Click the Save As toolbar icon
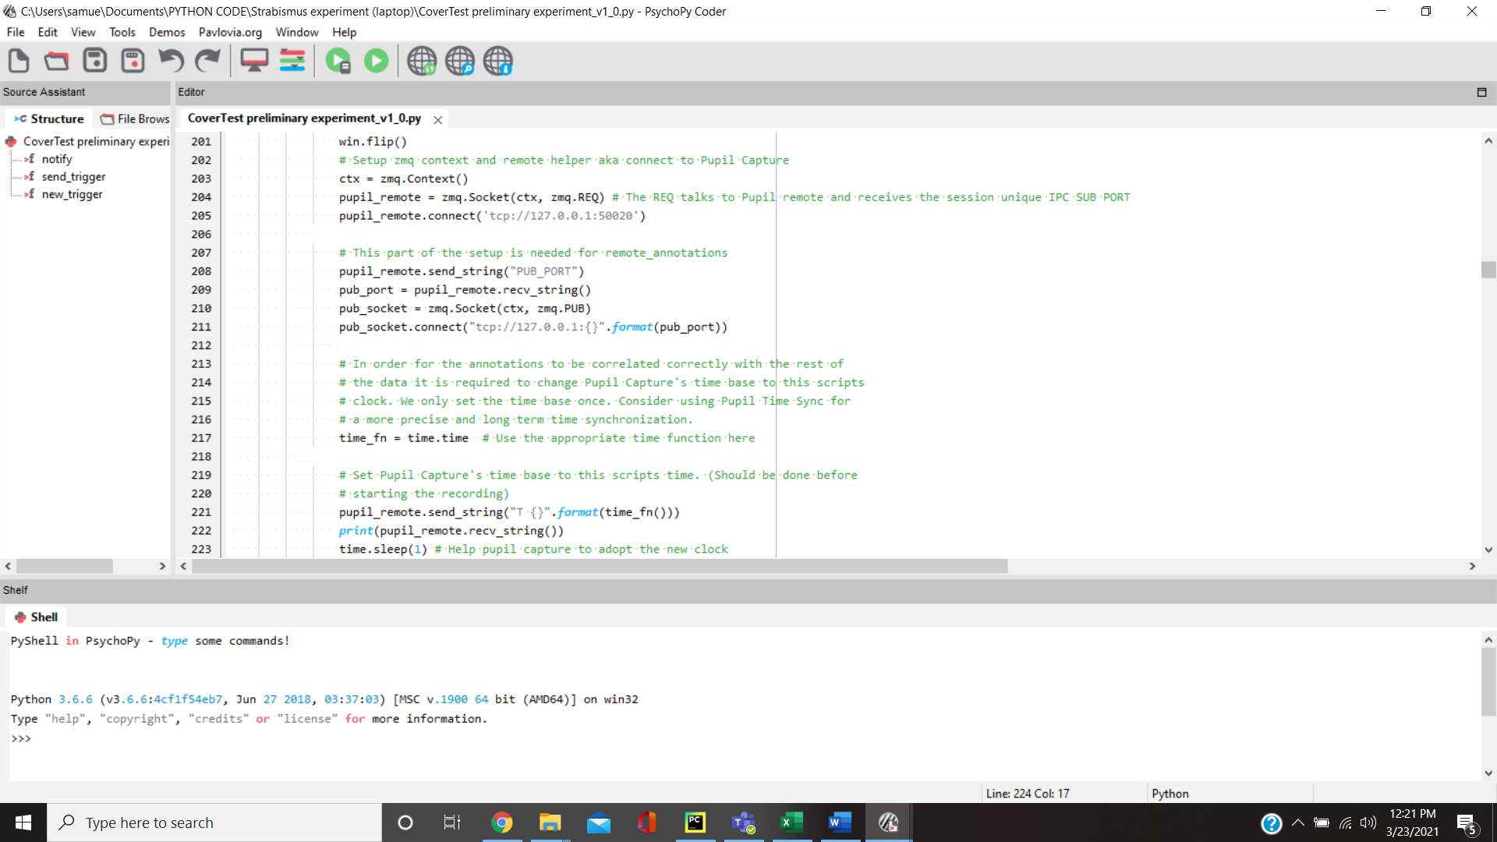 [133, 61]
